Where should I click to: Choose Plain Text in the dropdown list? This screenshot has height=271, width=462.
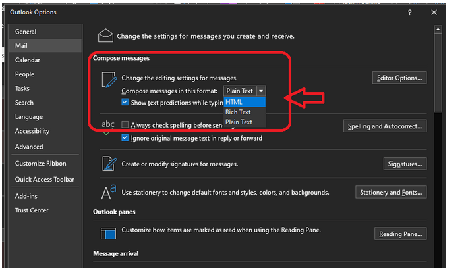click(x=245, y=122)
